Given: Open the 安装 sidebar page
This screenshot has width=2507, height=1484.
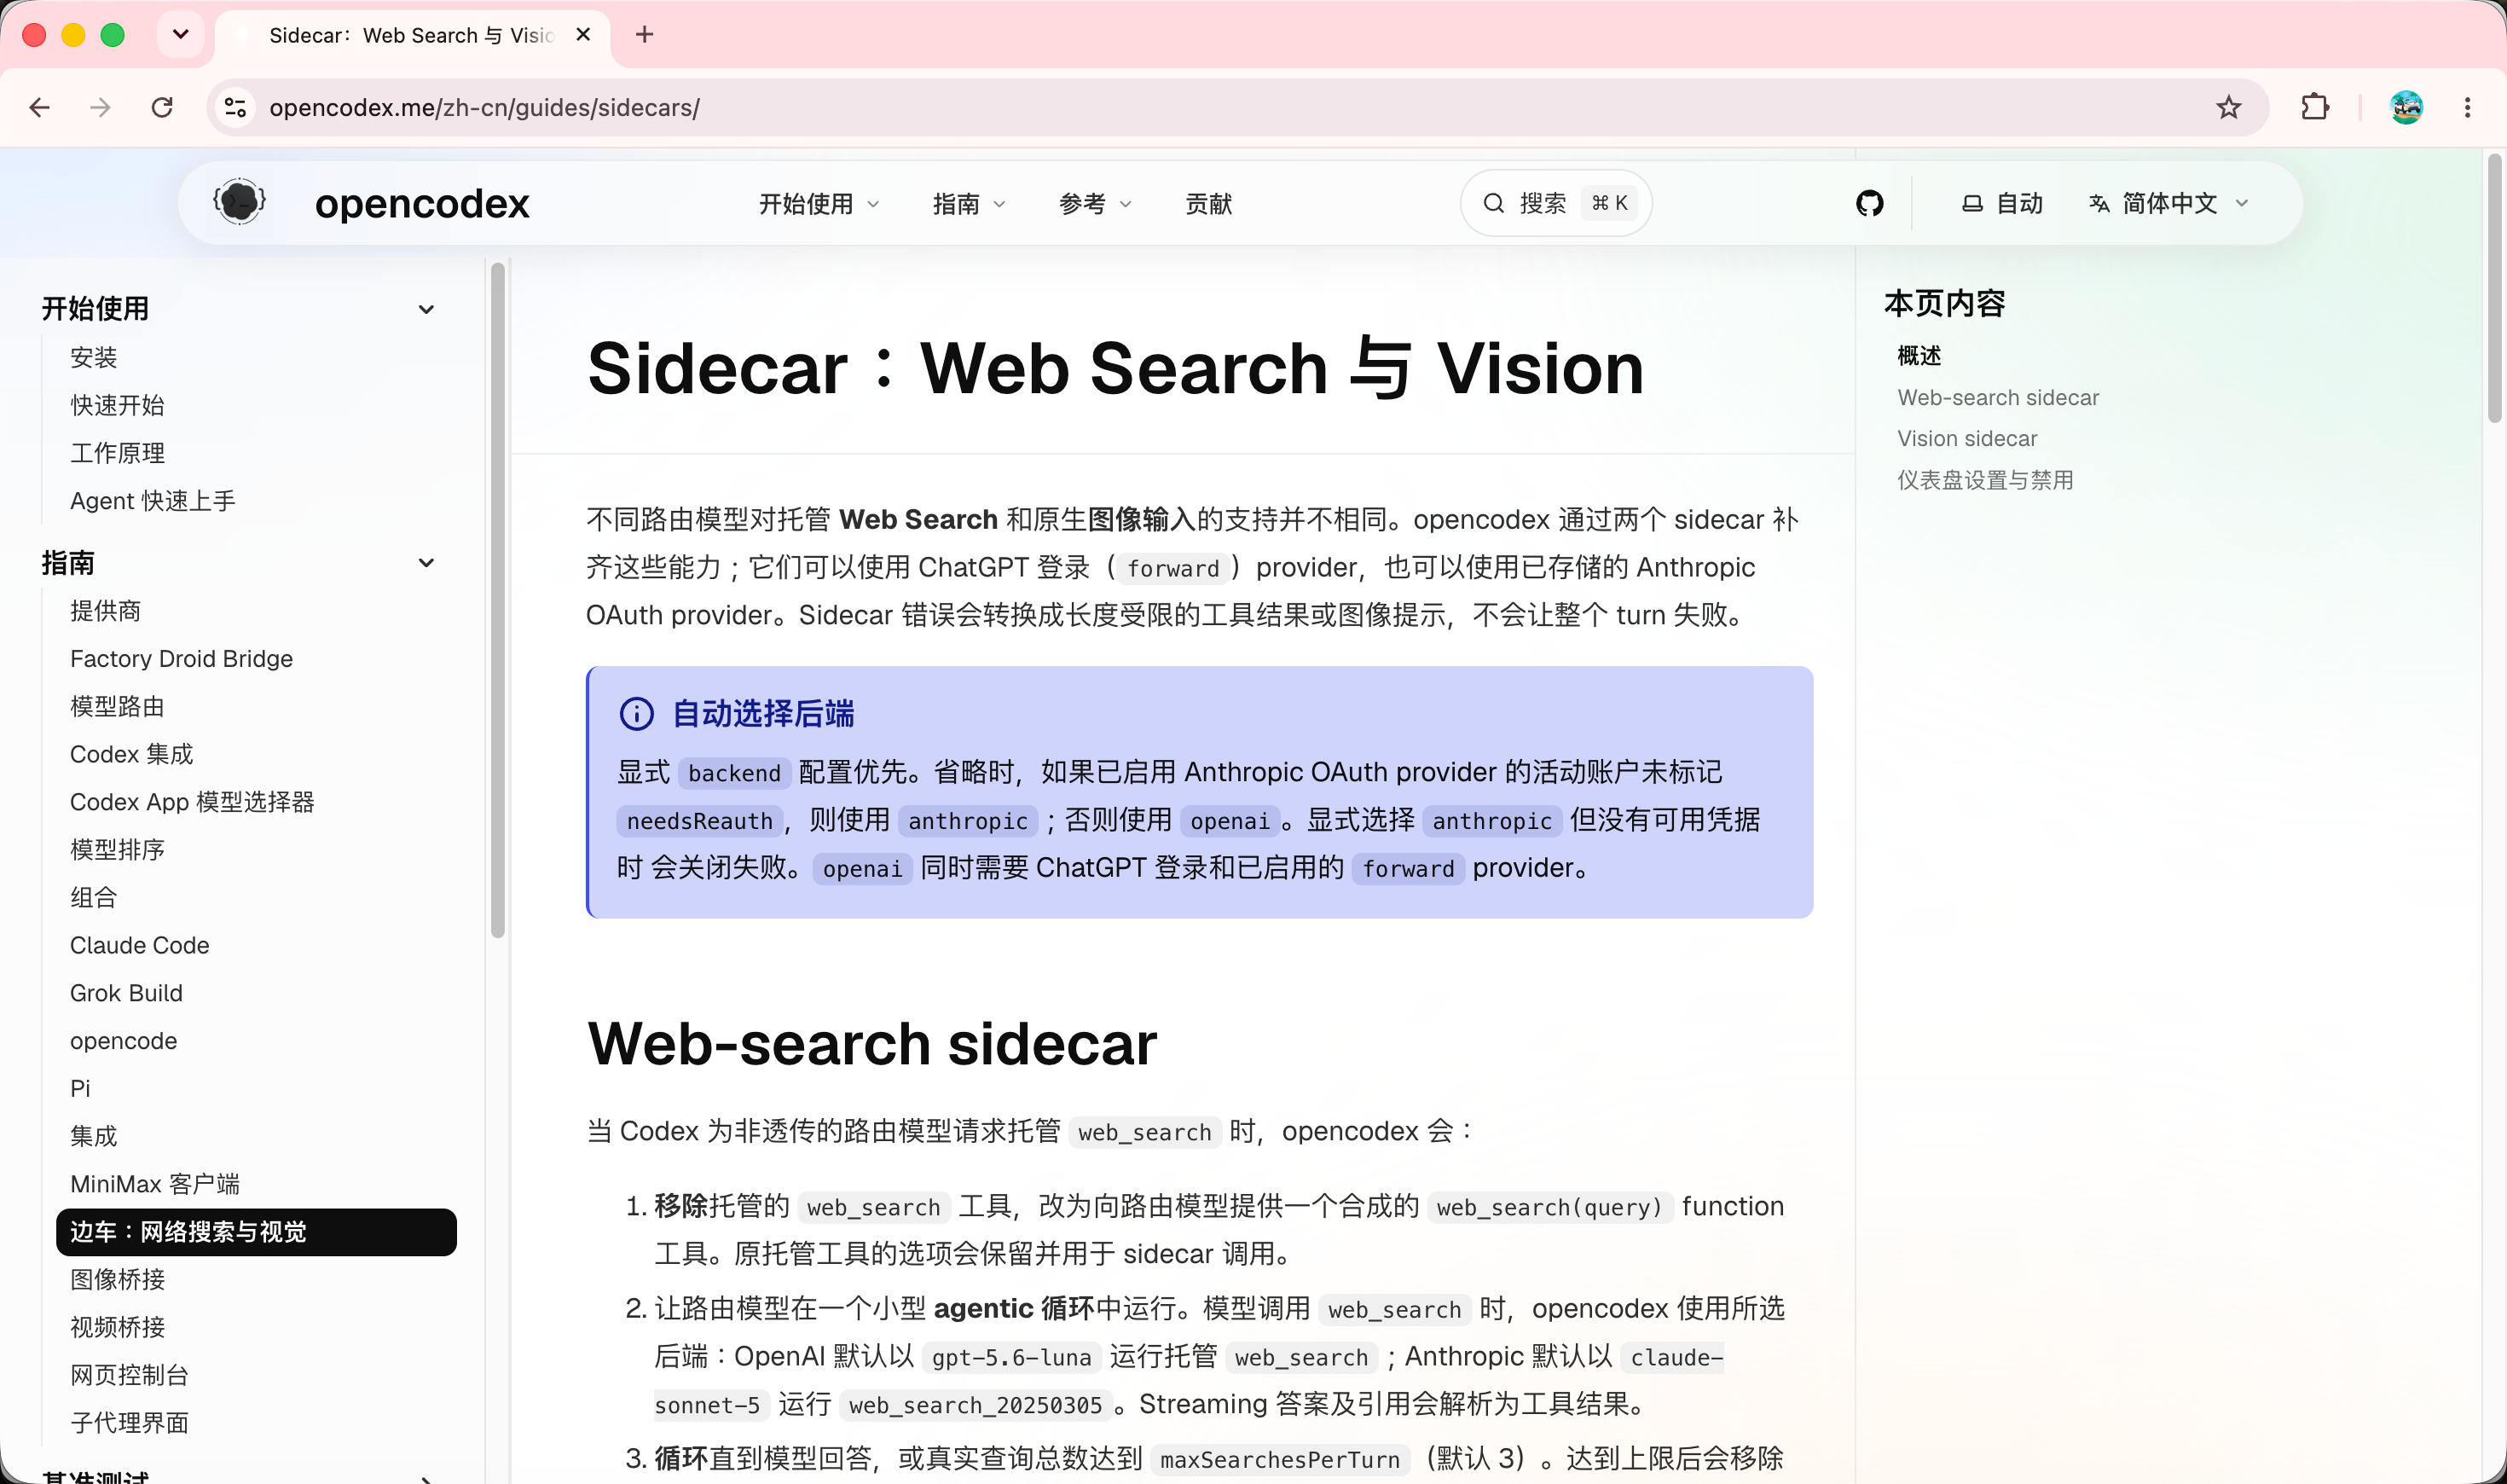Looking at the screenshot, I should pos(93,357).
